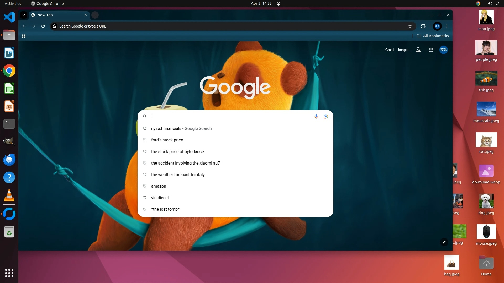This screenshot has height=283, width=504.
Task: Open Search Labs flask icon
Action: [x=418, y=50]
